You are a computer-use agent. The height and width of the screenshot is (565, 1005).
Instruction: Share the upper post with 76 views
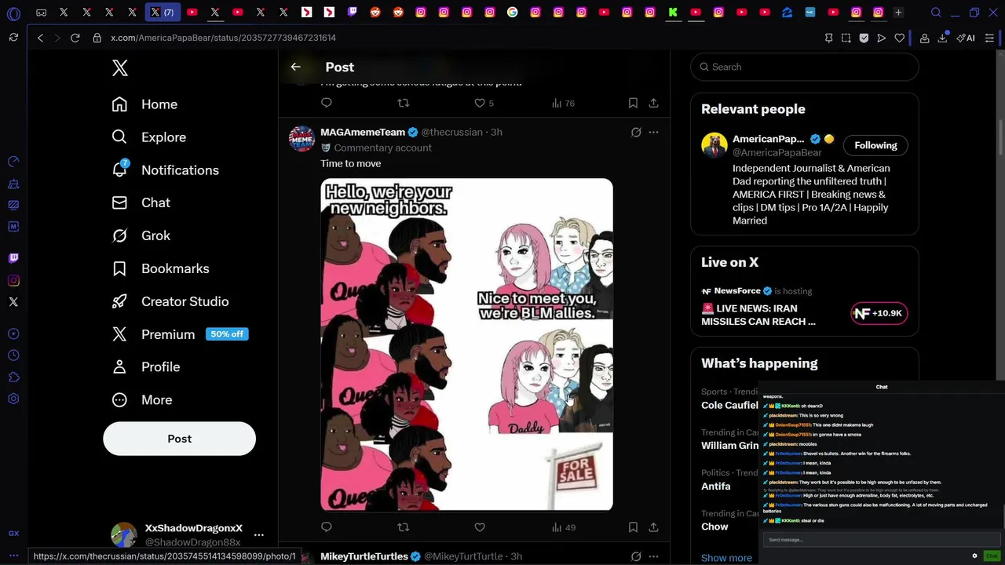pos(653,103)
